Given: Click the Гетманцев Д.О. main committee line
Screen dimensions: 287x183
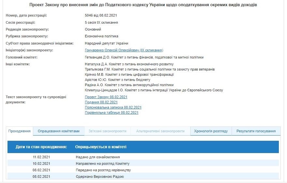Looking at the screenshot, I should coord(144,57).
